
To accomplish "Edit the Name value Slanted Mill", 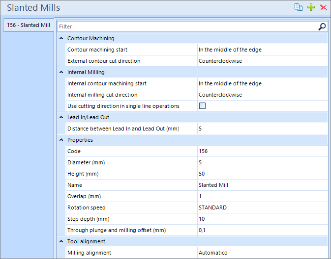I will 263,185.
